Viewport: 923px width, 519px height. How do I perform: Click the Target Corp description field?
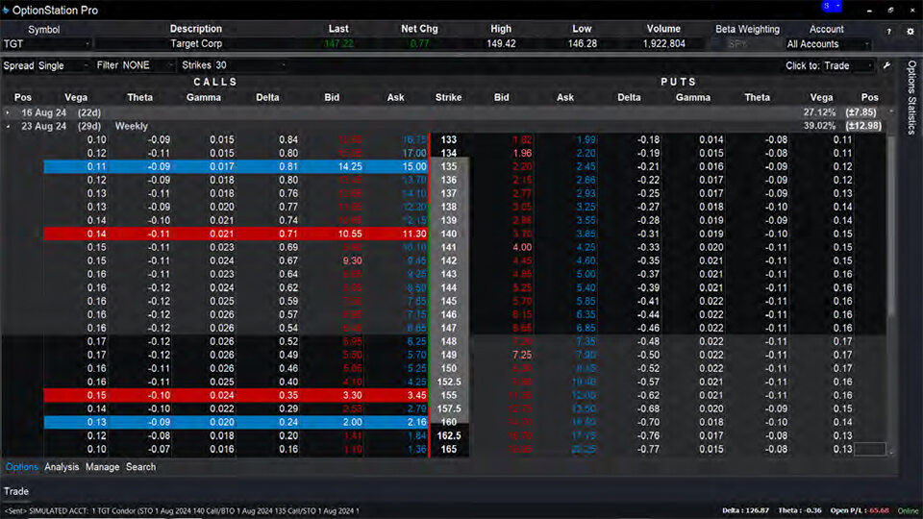point(196,43)
